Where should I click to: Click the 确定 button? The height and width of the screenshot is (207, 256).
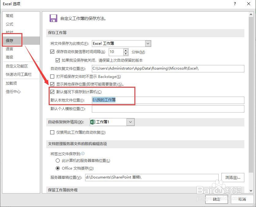click(x=216, y=199)
